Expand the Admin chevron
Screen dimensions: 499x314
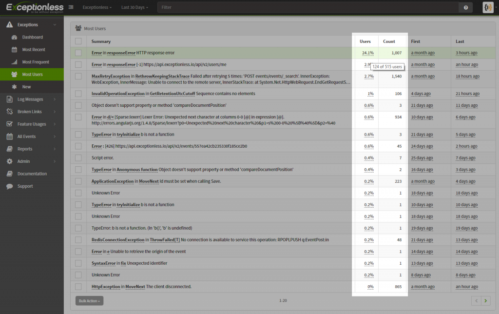coord(55,161)
